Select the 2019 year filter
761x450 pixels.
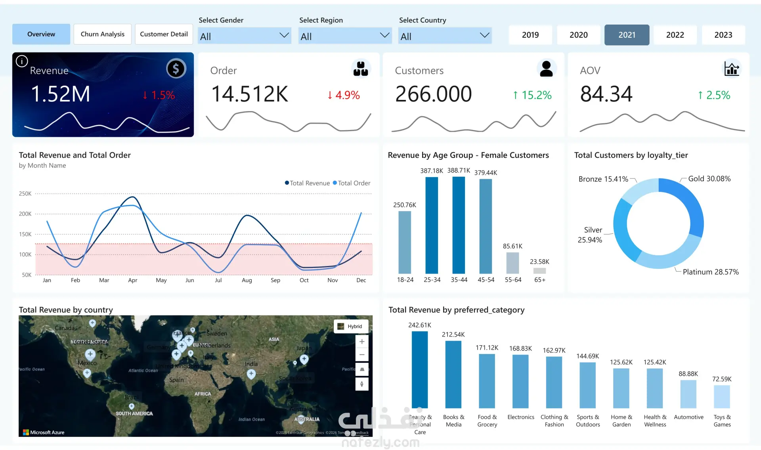coord(530,35)
